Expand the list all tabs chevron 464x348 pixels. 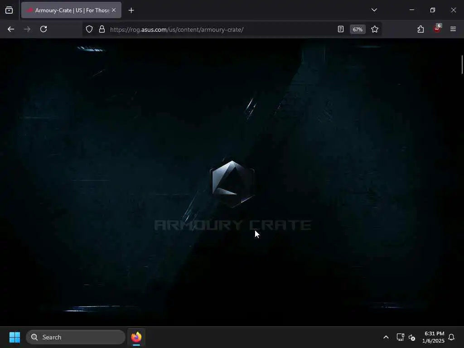pyautogui.click(x=374, y=10)
